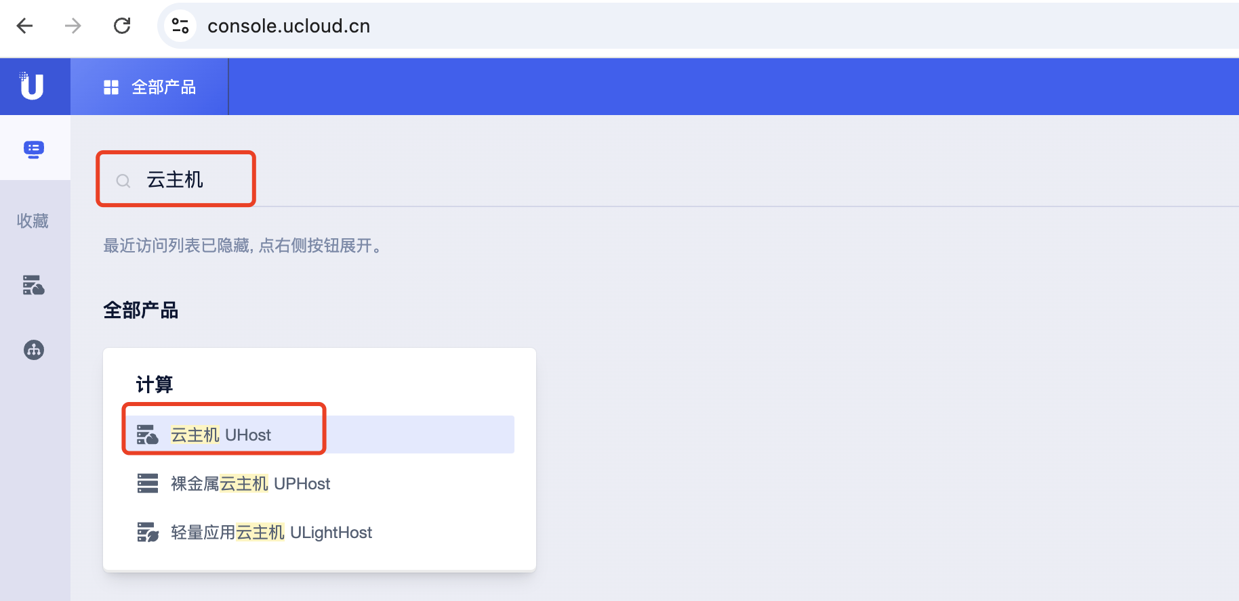
Task: Click the site settings icon in address bar
Action: point(180,26)
